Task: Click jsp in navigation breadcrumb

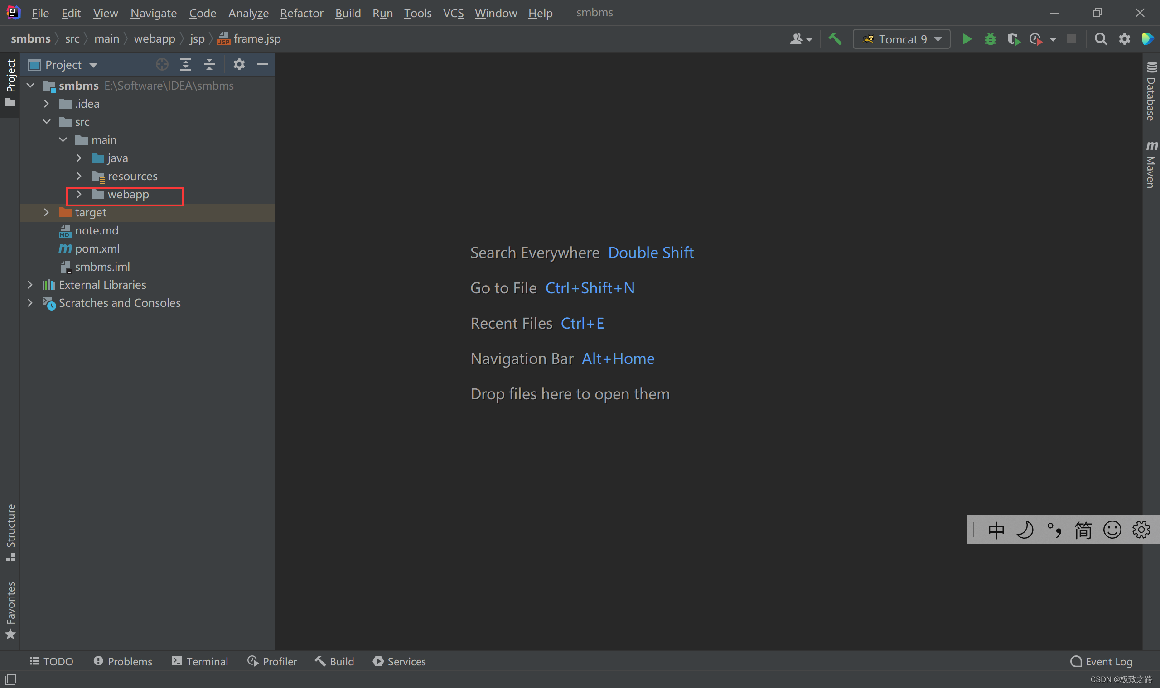Action: [x=197, y=38]
